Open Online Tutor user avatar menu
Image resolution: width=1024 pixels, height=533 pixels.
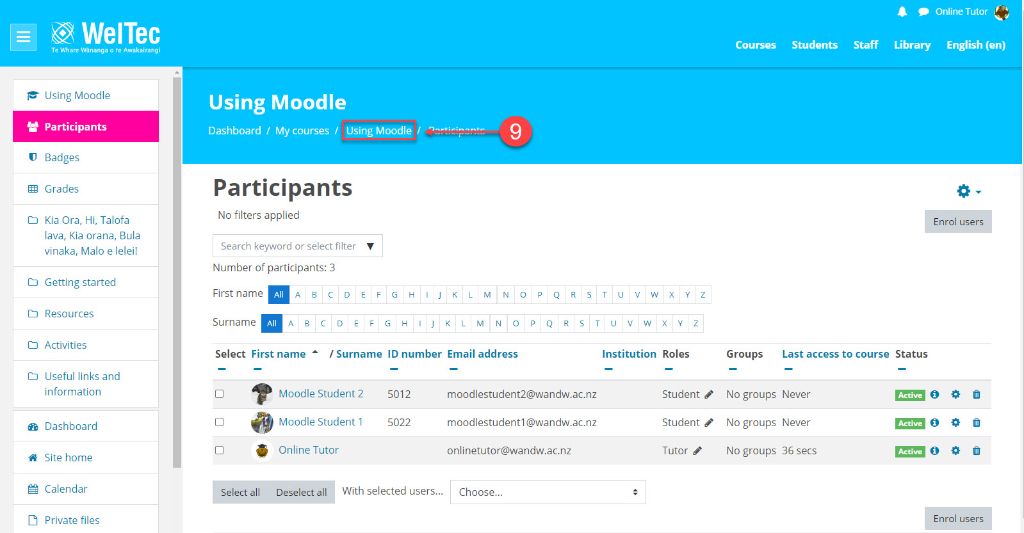pyautogui.click(x=1002, y=12)
